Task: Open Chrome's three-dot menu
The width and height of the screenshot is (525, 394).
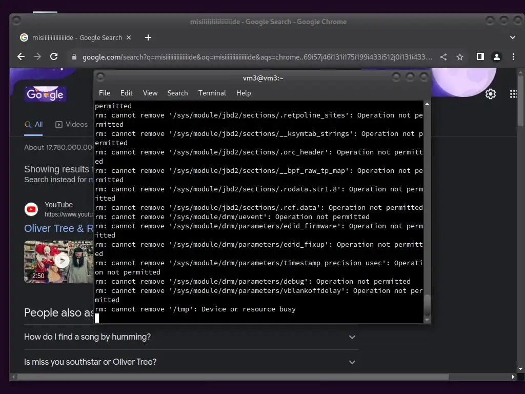Action: coord(513,56)
